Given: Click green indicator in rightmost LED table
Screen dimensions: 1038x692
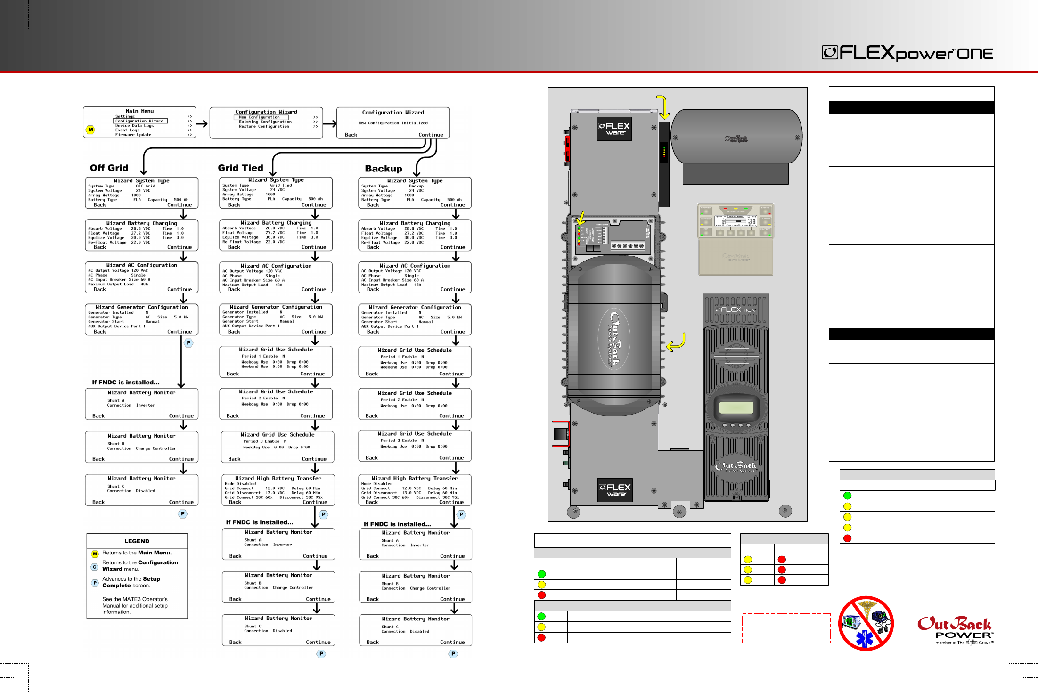Looking at the screenshot, I should click(847, 496).
